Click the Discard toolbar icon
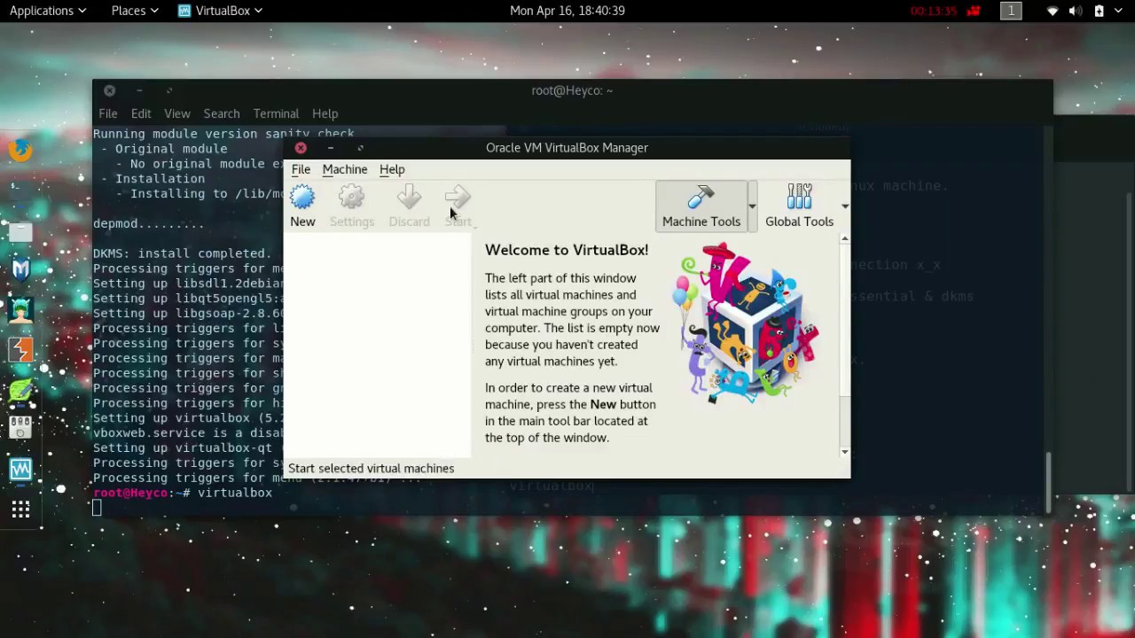The height and width of the screenshot is (638, 1135). [409, 198]
